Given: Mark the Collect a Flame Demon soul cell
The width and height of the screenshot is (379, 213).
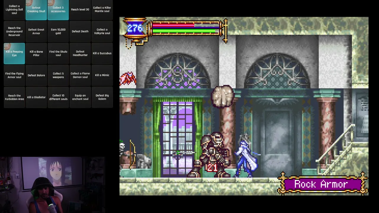Looking at the screenshot, I should pyautogui.click(x=80, y=75).
